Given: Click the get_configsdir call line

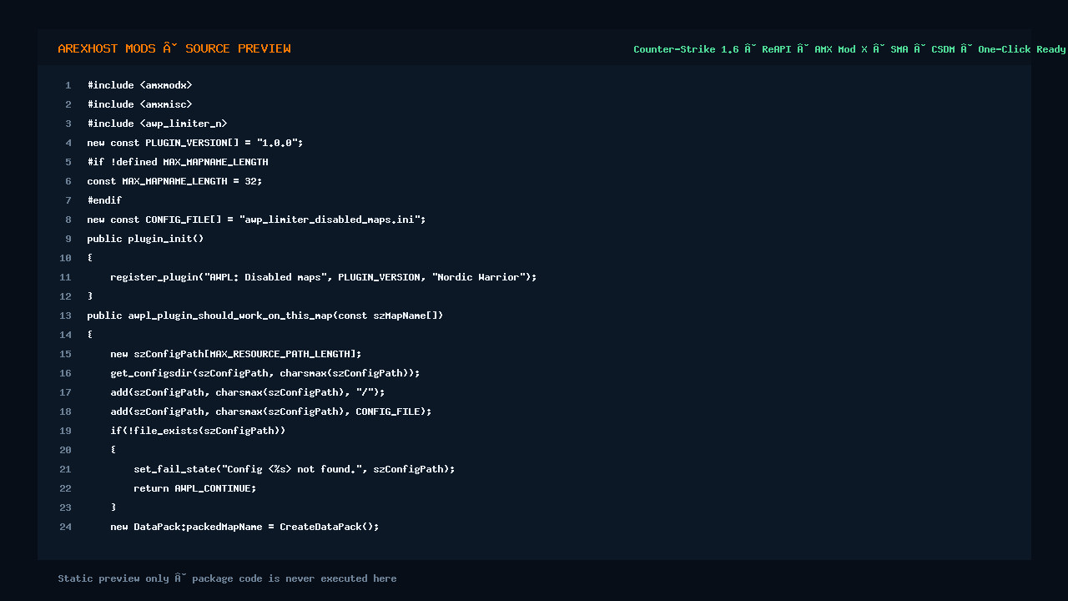Looking at the screenshot, I should (265, 373).
